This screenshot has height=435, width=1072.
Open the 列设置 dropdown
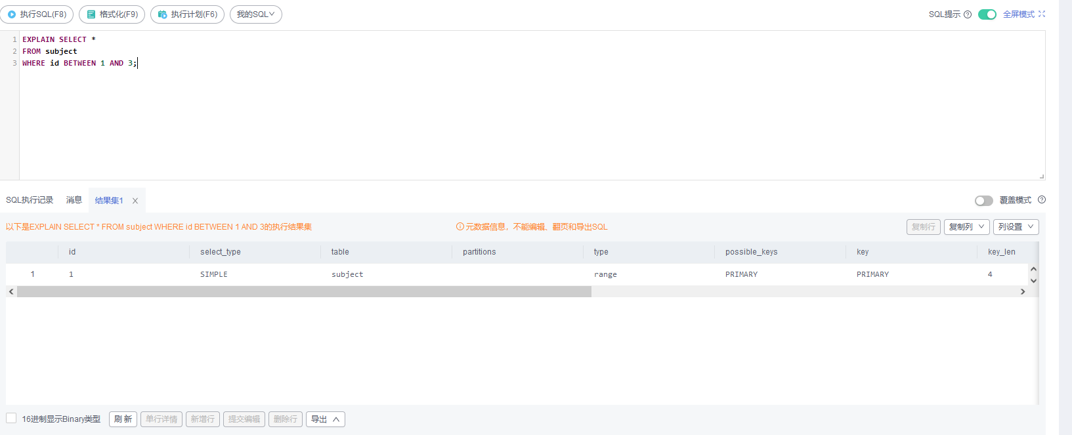tap(1016, 227)
